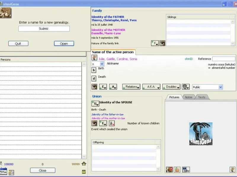The image size is (237, 177).
Task: Open the E events dropdown for the active person
Action: pyautogui.click(x=103, y=87)
